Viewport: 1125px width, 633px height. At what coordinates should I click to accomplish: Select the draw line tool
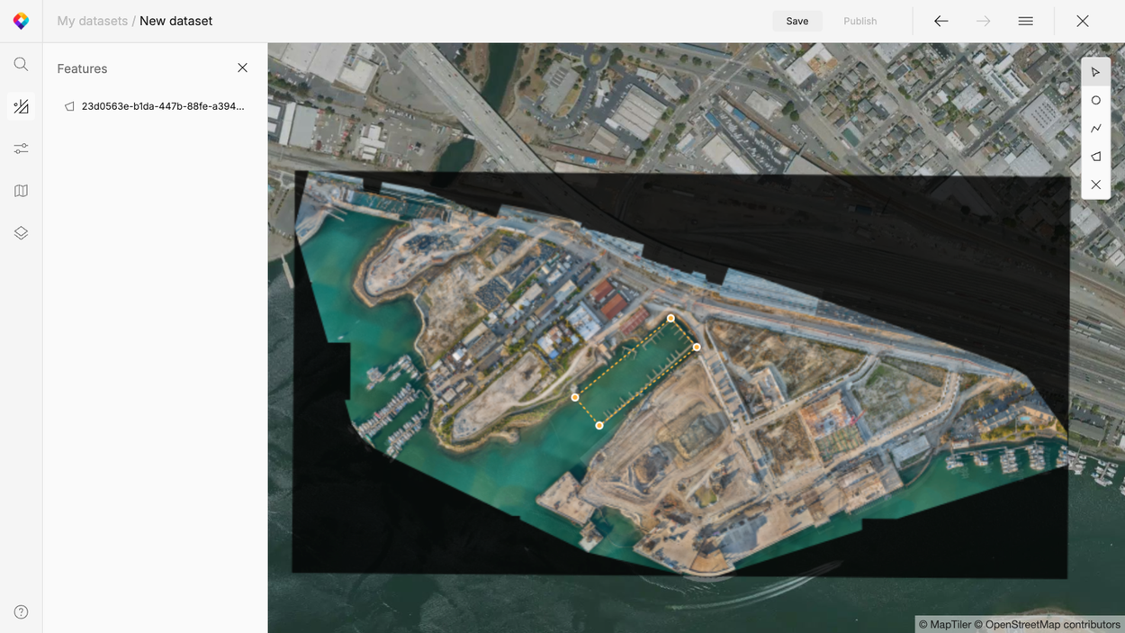pyautogui.click(x=1095, y=128)
